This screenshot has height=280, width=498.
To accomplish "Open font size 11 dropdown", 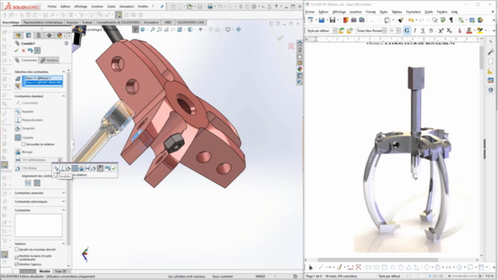I will tap(398, 31).
